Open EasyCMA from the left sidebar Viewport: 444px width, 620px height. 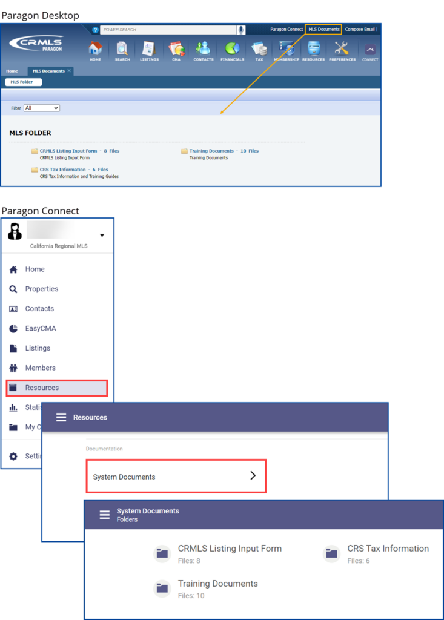40,328
